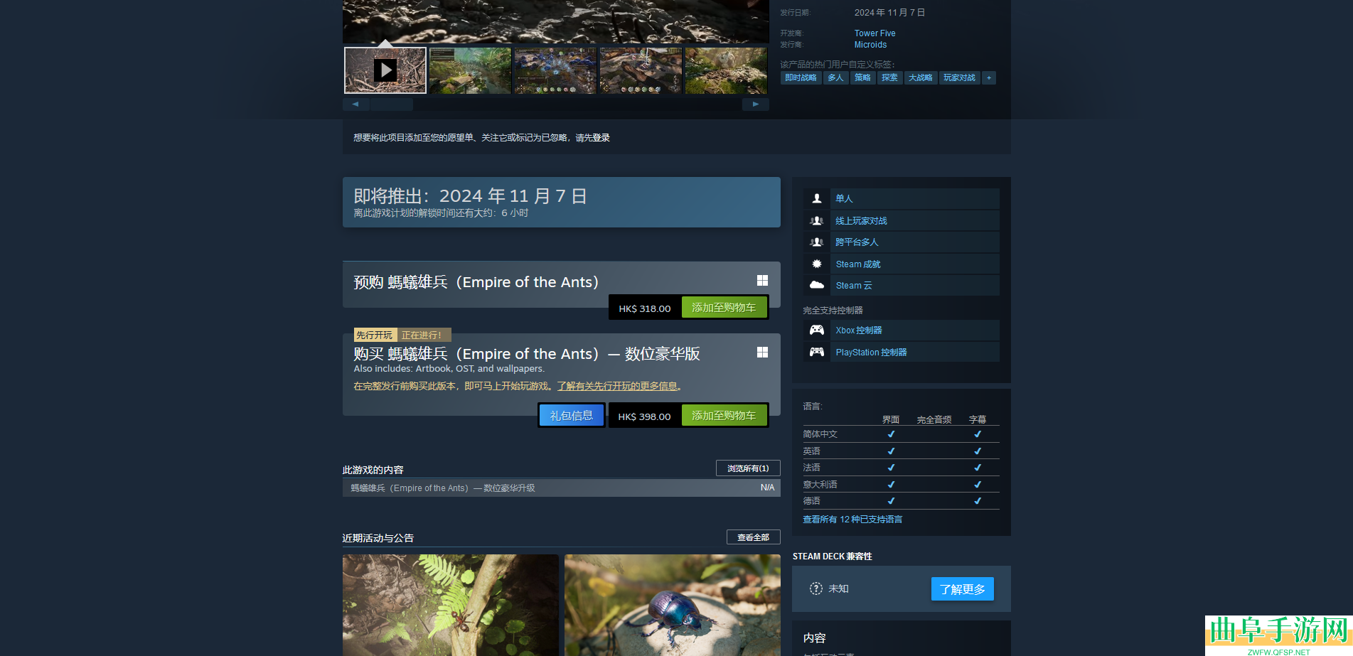Select the 单人 (single-player) feature icon

pyautogui.click(x=816, y=198)
